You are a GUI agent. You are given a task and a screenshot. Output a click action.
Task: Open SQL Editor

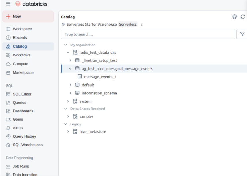[x=22, y=94]
